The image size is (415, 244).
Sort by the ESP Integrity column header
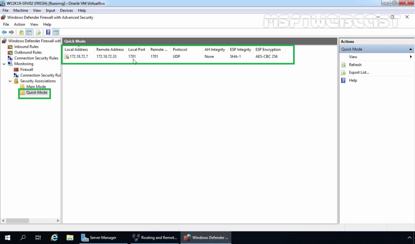(x=241, y=49)
